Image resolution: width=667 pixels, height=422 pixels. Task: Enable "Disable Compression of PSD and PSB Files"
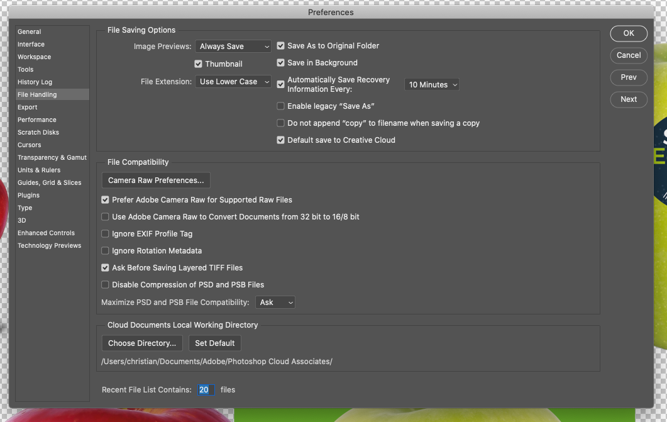105,284
